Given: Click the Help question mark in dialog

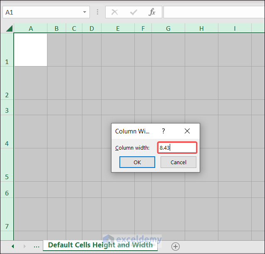Looking at the screenshot, I should point(163,131).
